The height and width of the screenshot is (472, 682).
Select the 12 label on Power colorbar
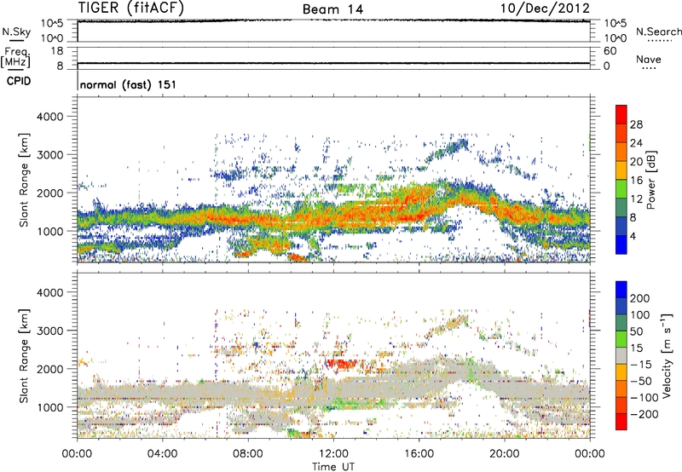pyautogui.click(x=636, y=199)
